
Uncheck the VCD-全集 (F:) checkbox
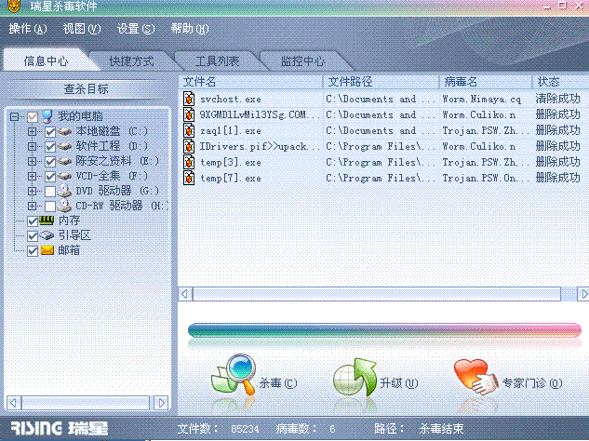coord(50,176)
